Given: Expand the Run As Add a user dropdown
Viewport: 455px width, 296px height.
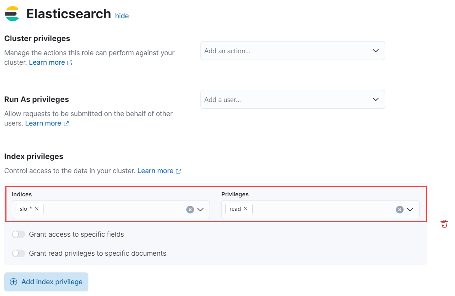Looking at the screenshot, I should pyautogui.click(x=375, y=99).
